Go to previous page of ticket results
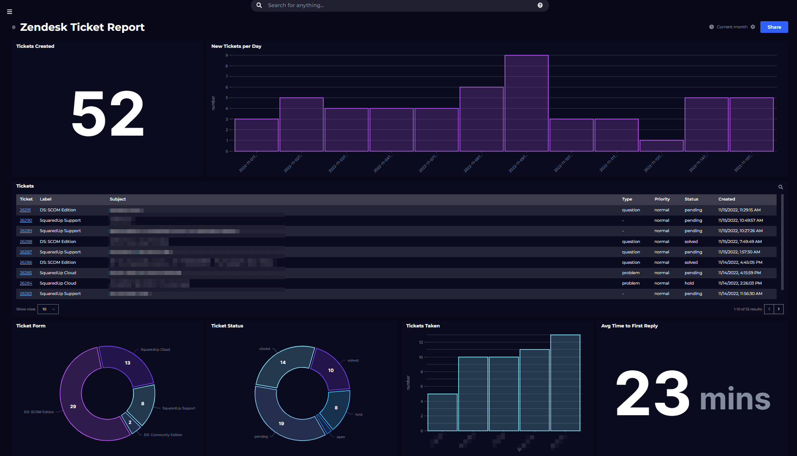The height and width of the screenshot is (456, 797). click(x=769, y=309)
